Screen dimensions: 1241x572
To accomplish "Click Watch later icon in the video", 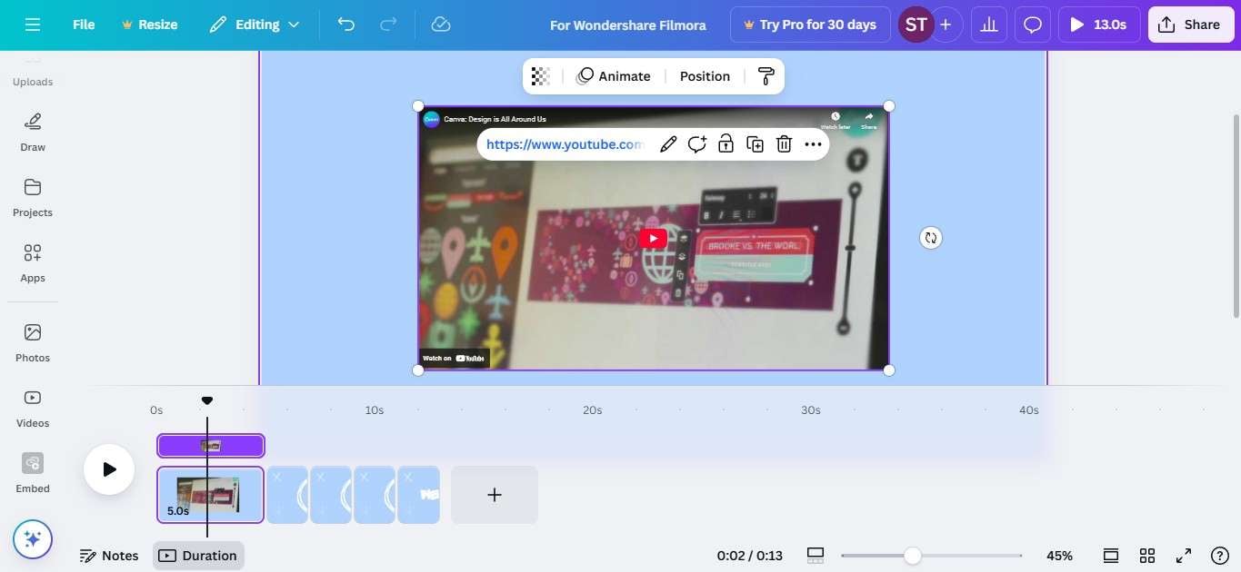I will [836, 120].
